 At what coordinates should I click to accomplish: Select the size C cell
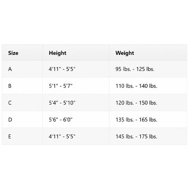pyautogui.click(x=22, y=103)
